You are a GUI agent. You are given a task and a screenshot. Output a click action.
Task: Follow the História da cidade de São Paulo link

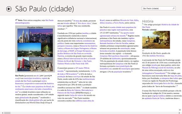161,26
